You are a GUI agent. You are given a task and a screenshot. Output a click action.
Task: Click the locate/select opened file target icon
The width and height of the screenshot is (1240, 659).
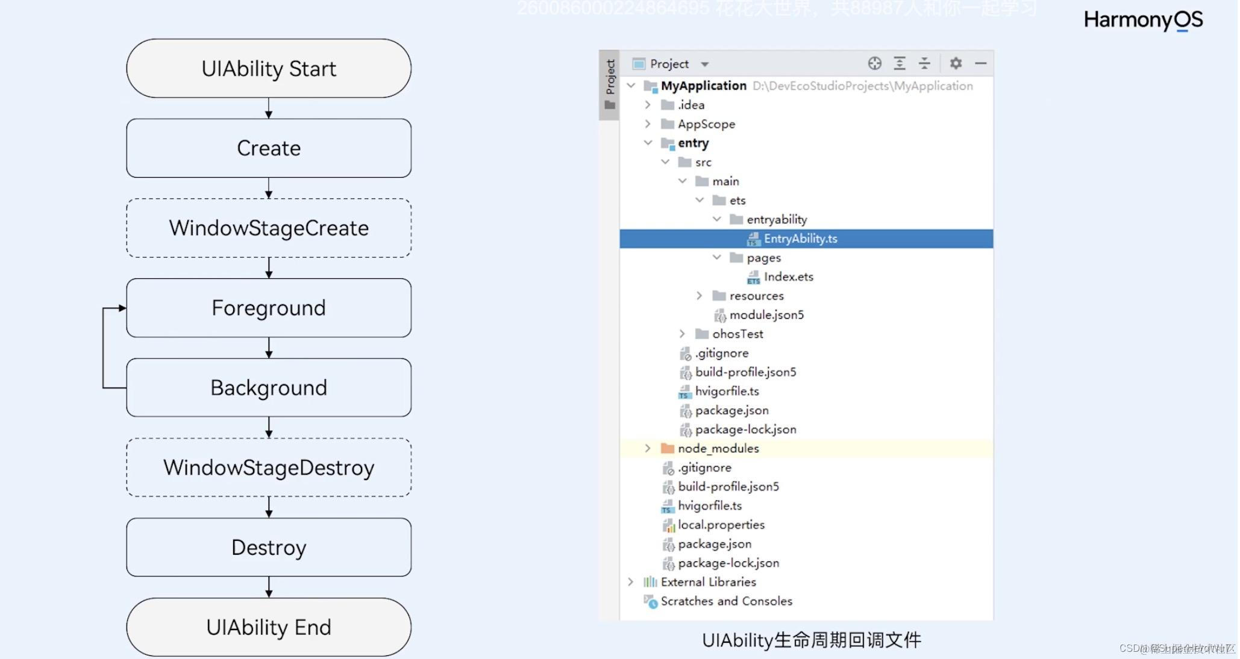click(x=874, y=63)
